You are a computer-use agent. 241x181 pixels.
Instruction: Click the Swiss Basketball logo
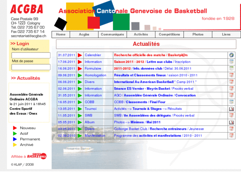pos(37,156)
